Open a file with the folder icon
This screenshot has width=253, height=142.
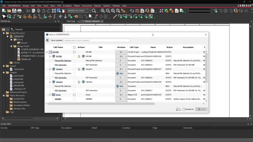[x=9, y=11]
